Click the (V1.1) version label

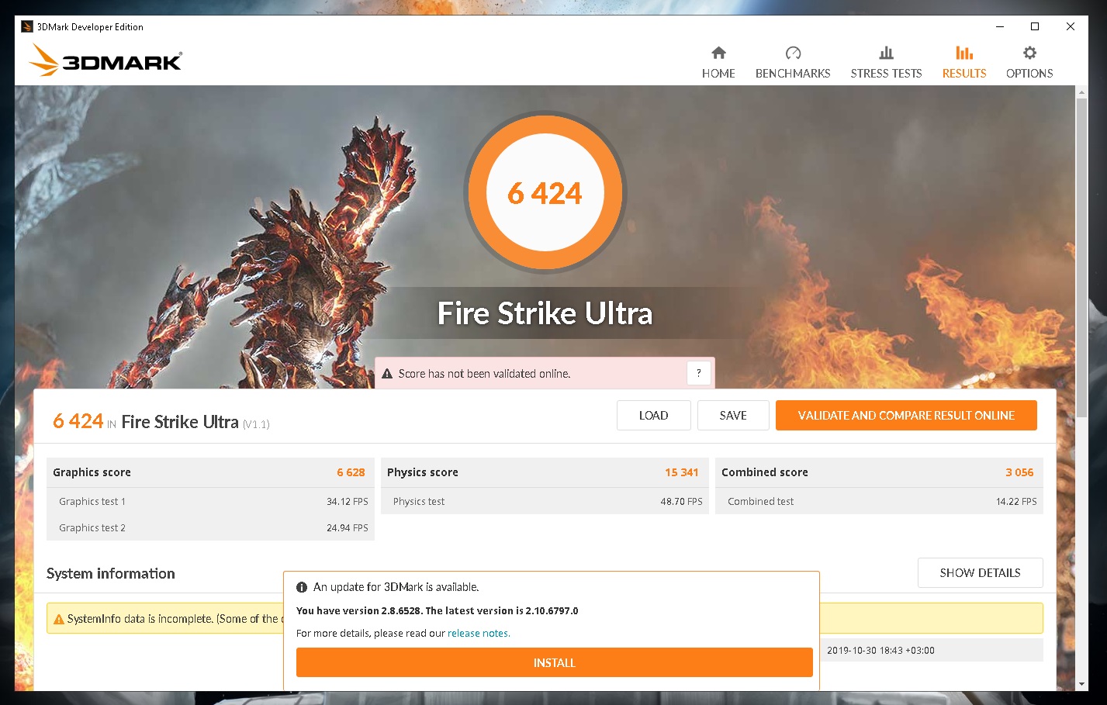256,424
